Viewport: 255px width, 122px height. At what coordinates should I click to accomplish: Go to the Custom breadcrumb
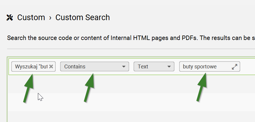click(31, 18)
